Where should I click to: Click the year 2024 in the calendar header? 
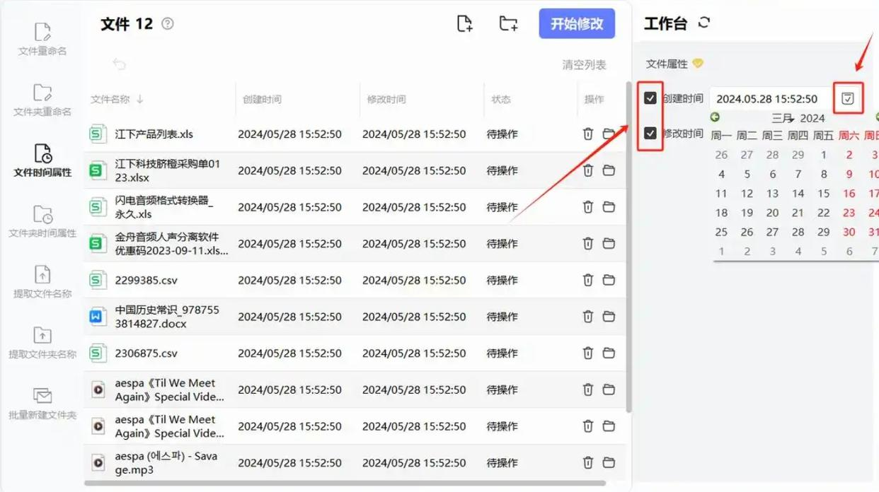(x=812, y=118)
